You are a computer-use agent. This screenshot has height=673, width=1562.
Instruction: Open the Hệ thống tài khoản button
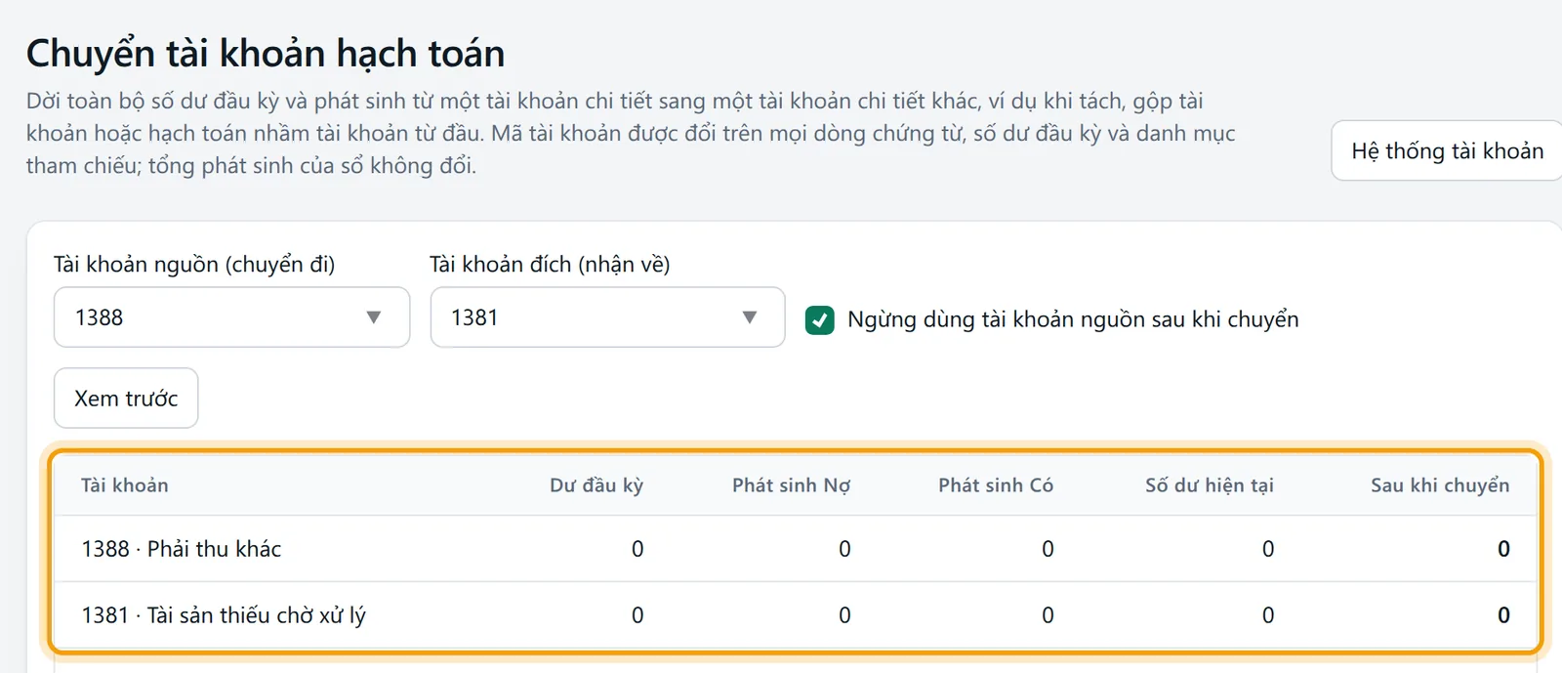[1447, 150]
